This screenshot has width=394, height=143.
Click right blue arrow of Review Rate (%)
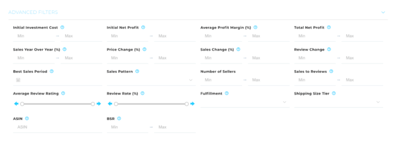(x=193, y=104)
